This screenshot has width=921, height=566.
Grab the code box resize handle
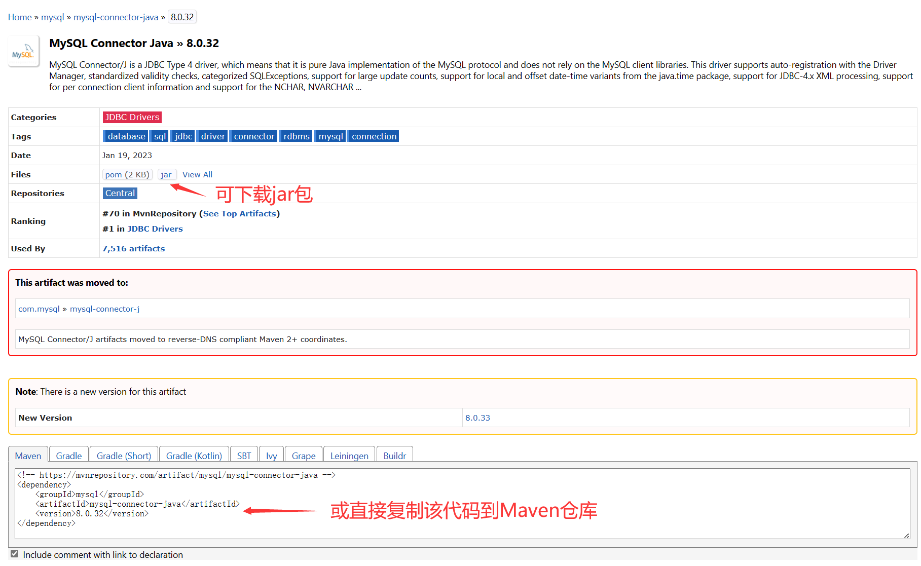[906, 536]
